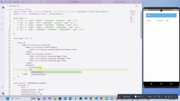Open the Selection menu
The height and width of the screenshot is (101, 180).
click(16, 2)
